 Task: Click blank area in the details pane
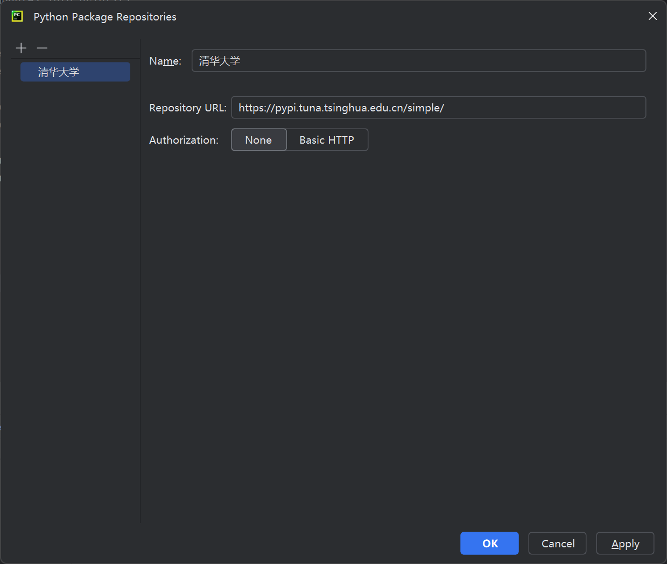tap(398, 323)
